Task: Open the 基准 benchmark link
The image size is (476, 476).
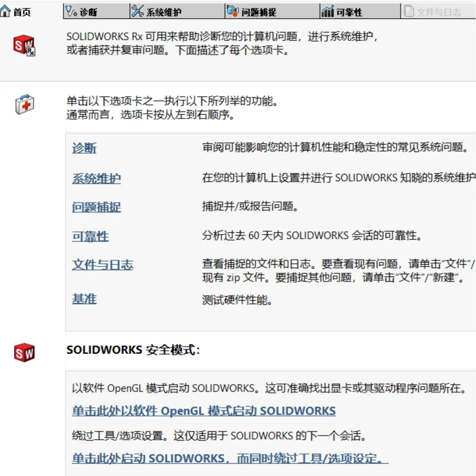Action: tap(84, 299)
